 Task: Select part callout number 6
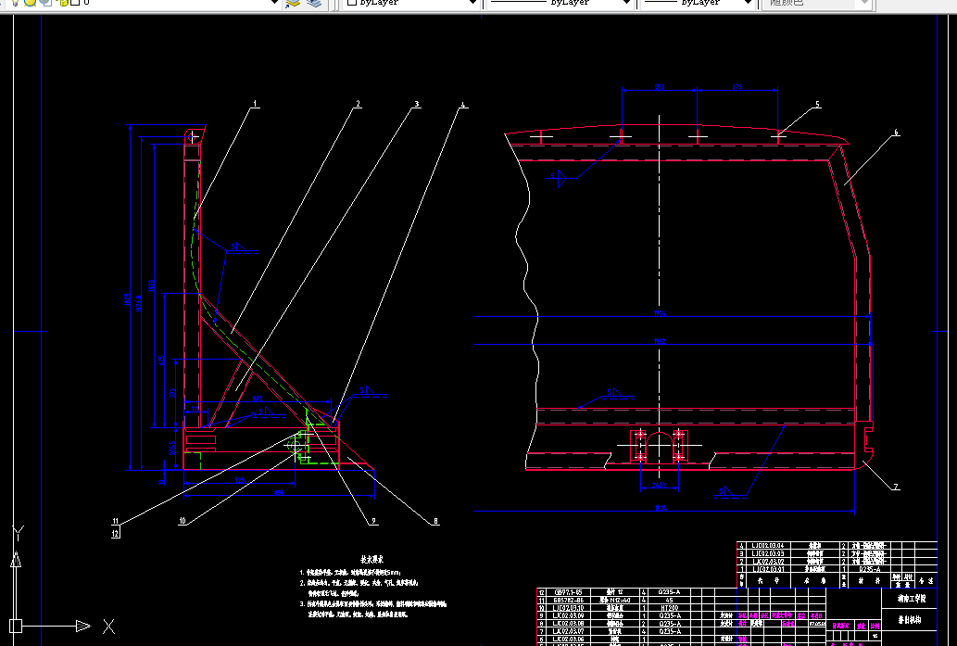click(x=896, y=132)
